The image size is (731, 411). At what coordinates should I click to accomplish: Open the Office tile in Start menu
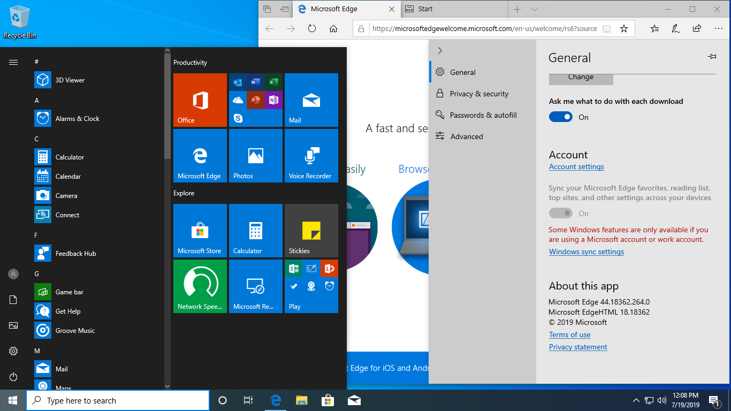coord(200,100)
